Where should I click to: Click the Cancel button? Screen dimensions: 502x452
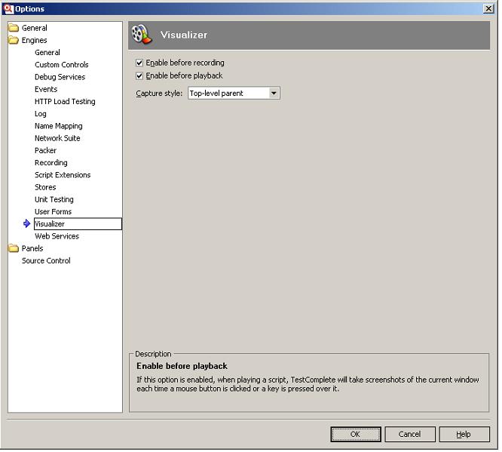(409, 434)
